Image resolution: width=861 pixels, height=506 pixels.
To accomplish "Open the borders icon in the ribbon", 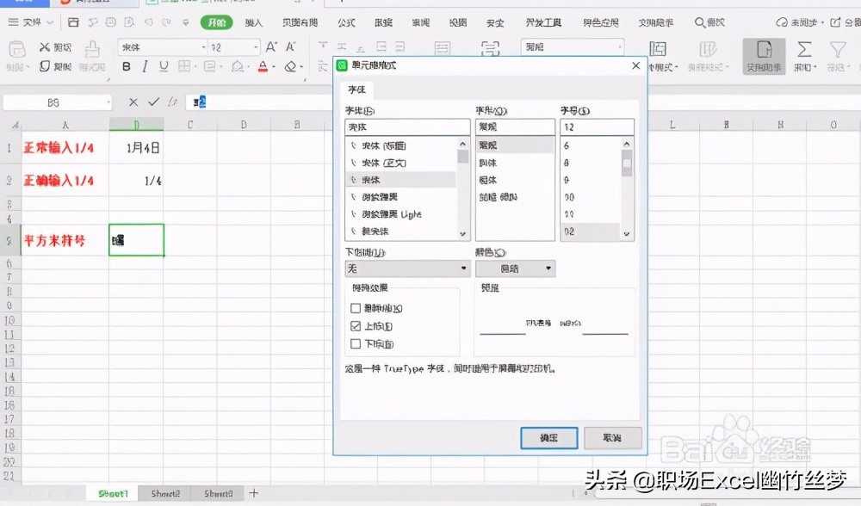I will [x=184, y=67].
